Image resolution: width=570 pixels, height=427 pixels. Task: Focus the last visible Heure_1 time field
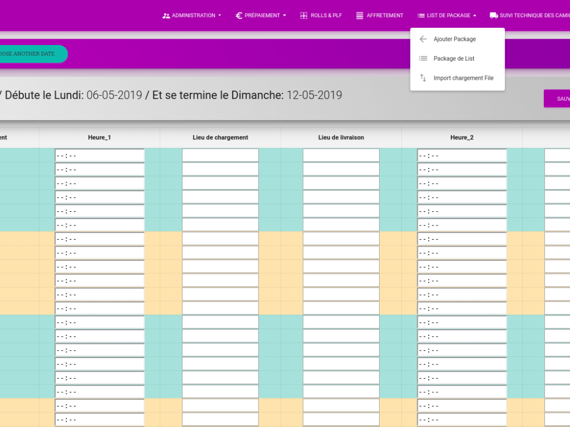(x=100, y=420)
